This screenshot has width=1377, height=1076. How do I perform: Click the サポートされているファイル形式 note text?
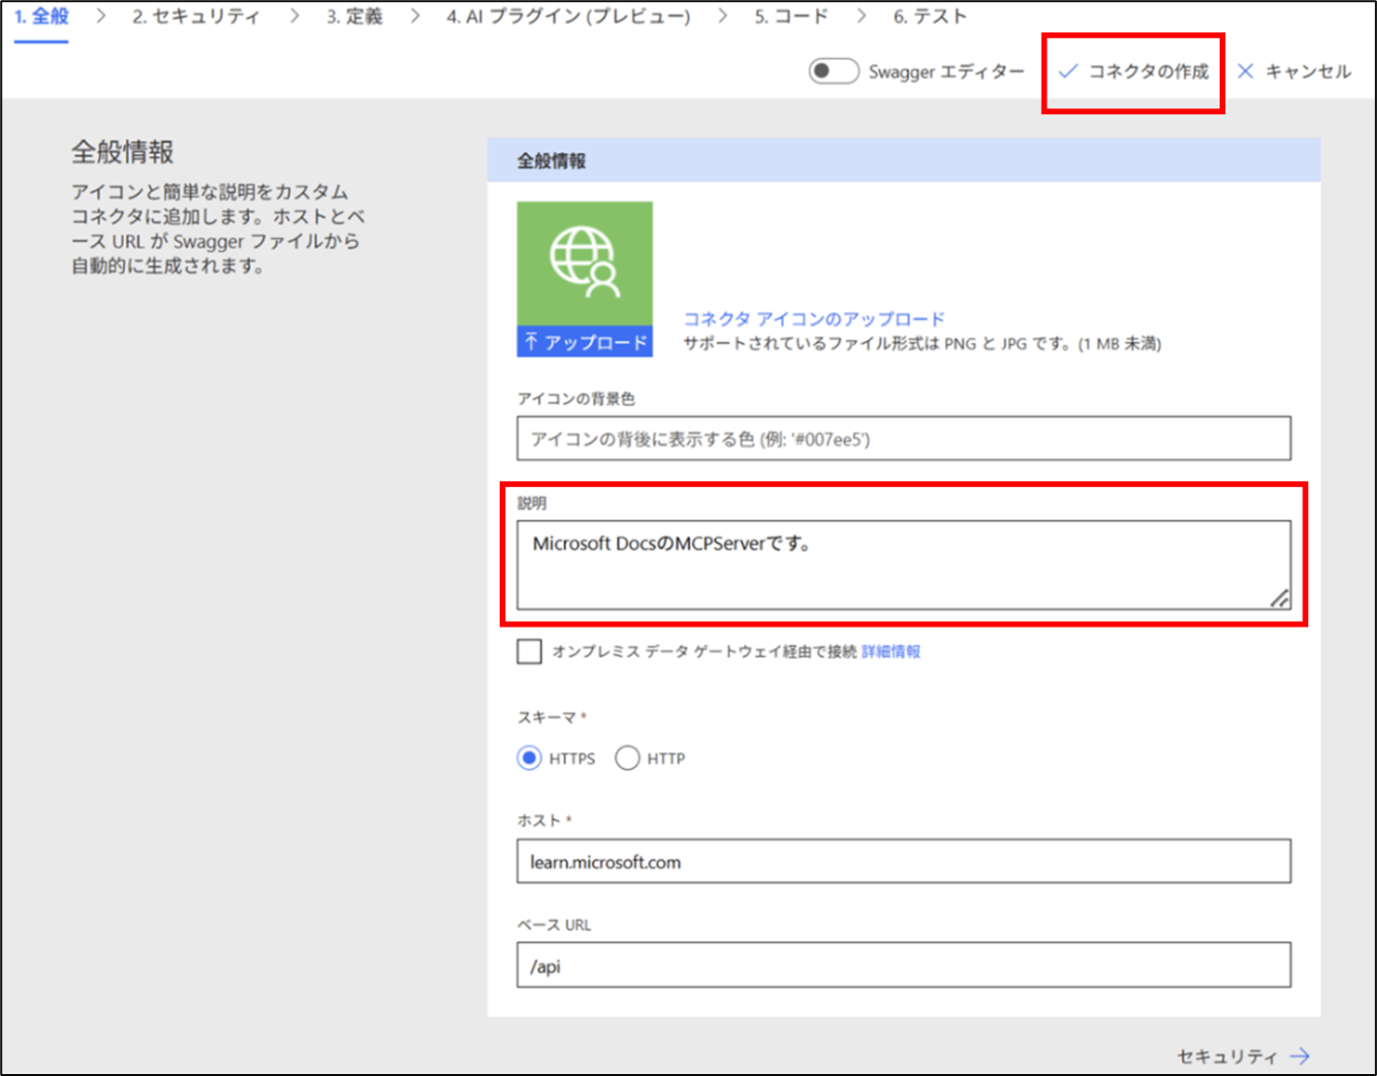tap(923, 343)
